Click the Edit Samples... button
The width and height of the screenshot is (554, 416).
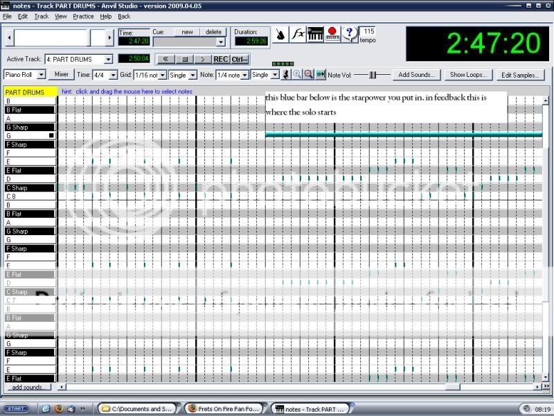tap(520, 75)
